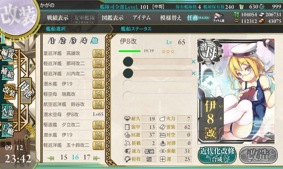Open the 補給 resupply icon
The width and height of the screenshot is (283, 169).
point(7,73)
